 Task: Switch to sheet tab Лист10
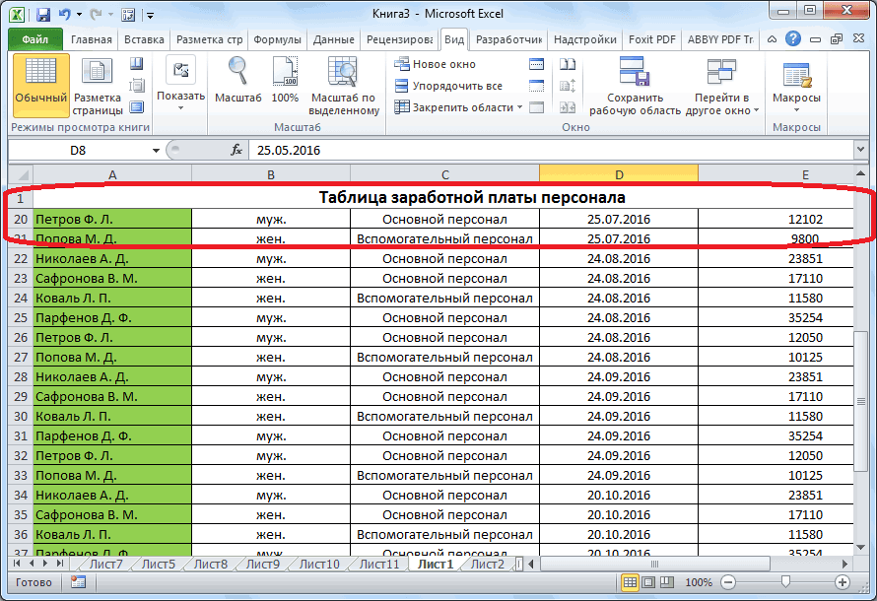(318, 565)
